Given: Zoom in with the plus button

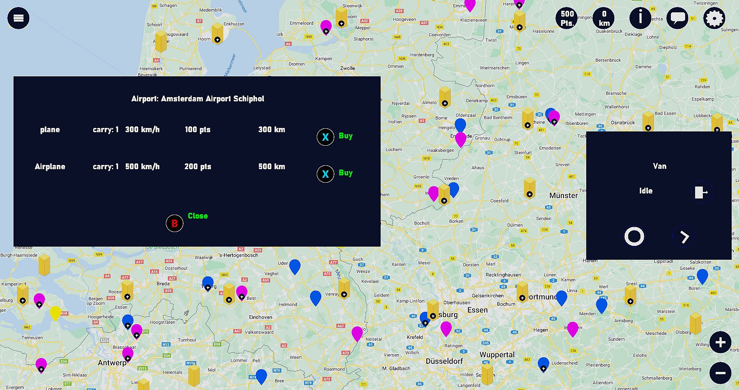Looking at the screenshot, I should click(721, 342).
